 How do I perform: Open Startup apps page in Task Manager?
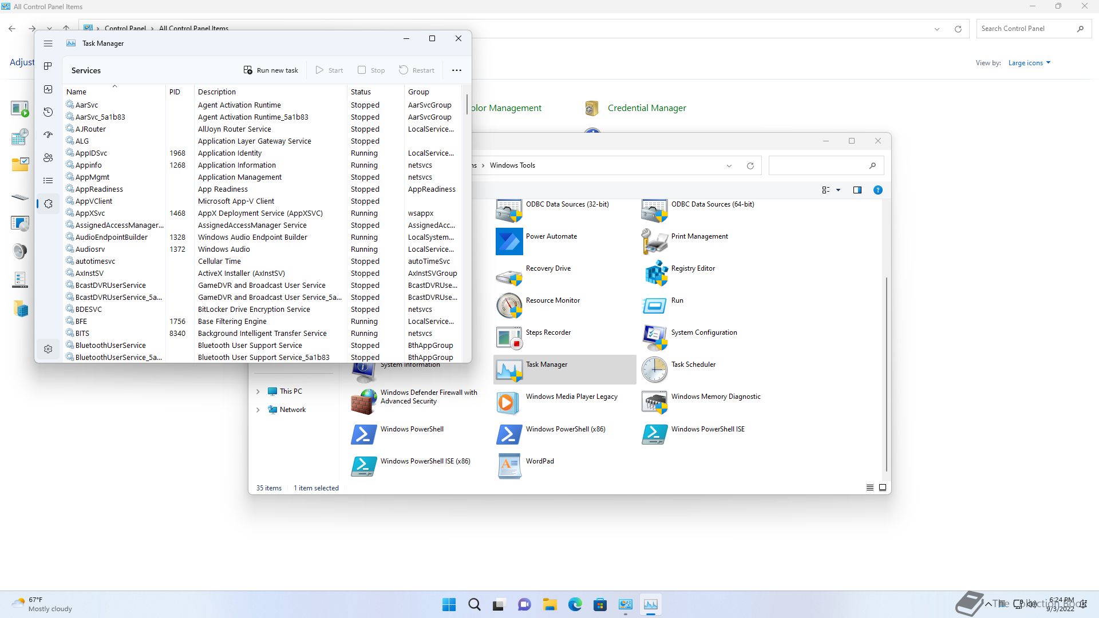(x=48, y=135)
